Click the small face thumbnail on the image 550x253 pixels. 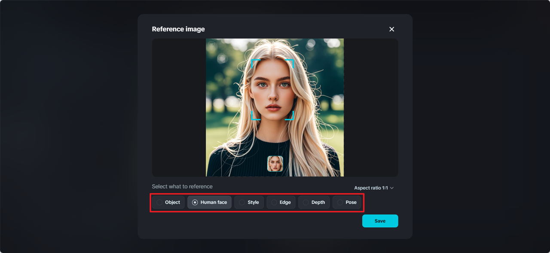tap(275, 164)
